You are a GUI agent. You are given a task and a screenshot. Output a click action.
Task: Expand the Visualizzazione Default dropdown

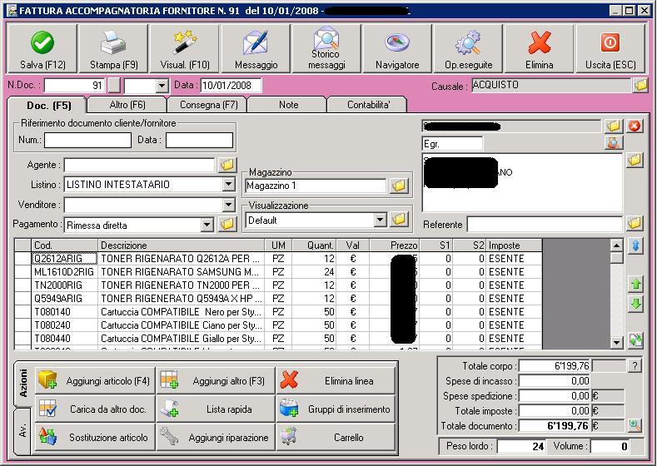[381, 220]
